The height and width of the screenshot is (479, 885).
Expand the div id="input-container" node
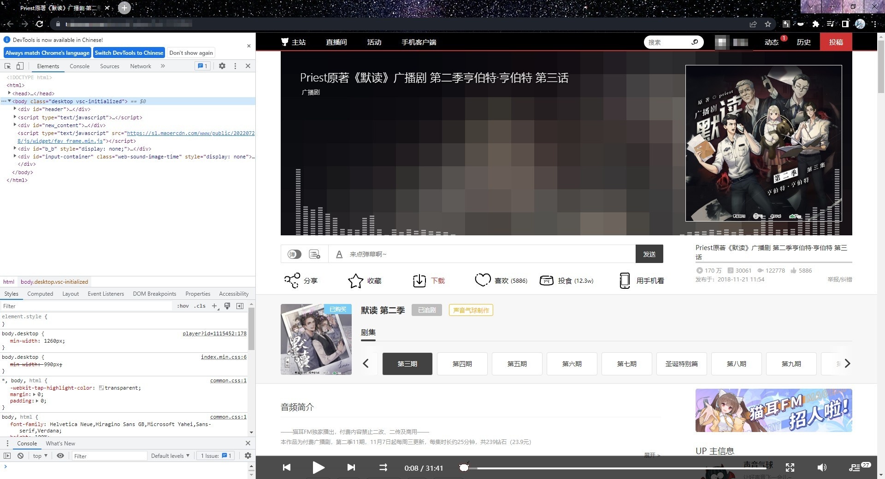[x=15, y=156]
